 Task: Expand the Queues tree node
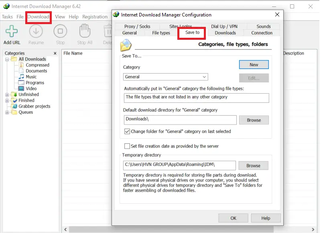[7, 112]
